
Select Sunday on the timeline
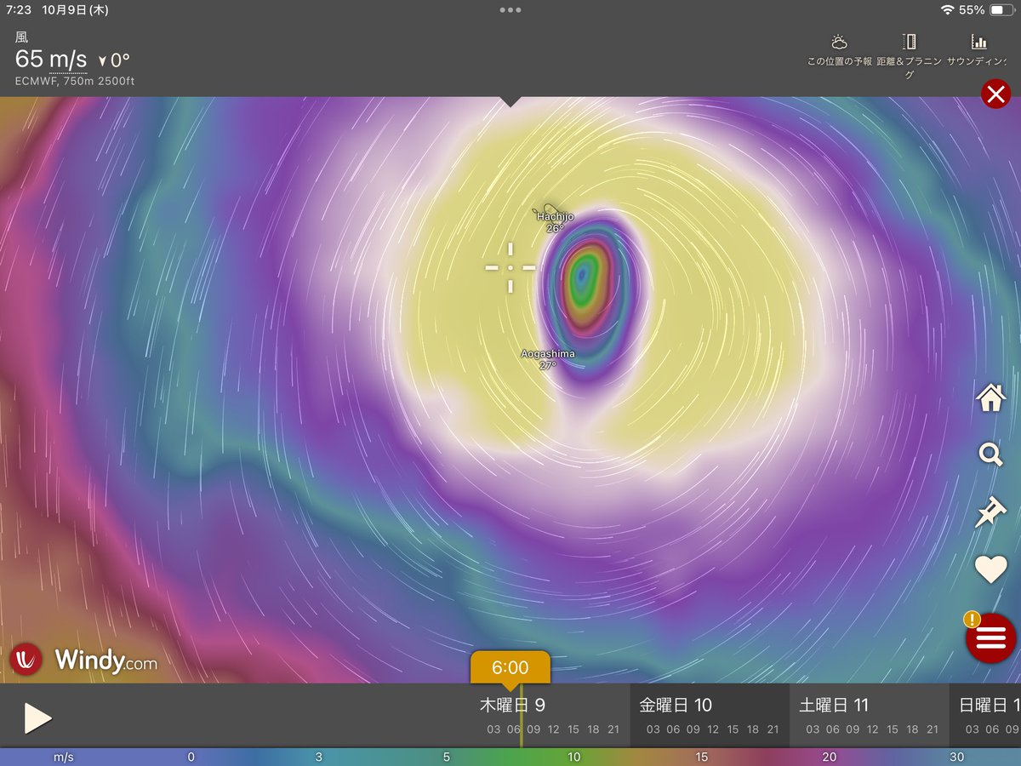(990, 705)
